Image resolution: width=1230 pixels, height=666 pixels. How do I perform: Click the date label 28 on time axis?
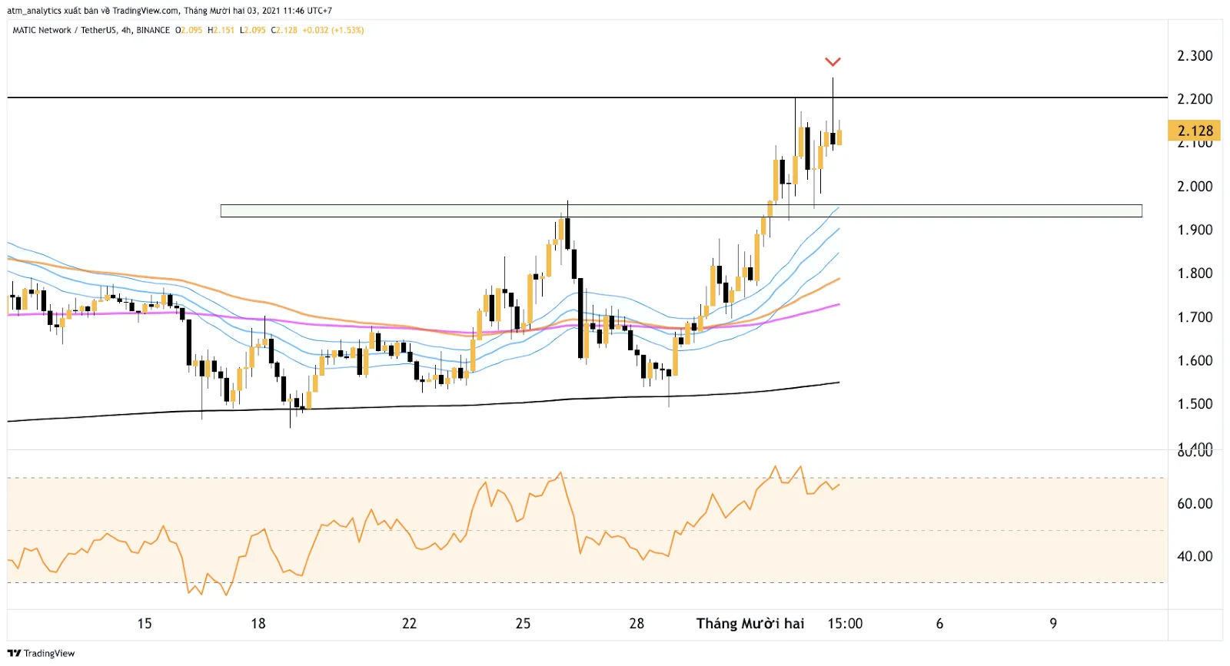click(x=637, y=624)
